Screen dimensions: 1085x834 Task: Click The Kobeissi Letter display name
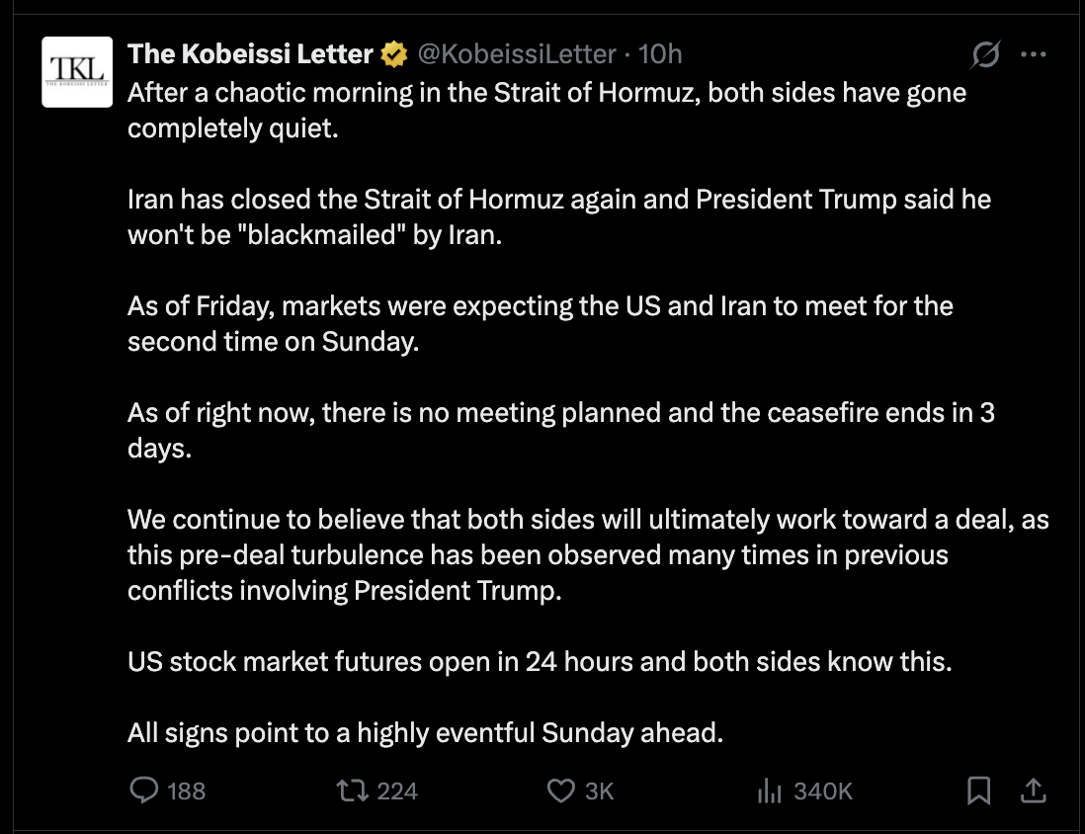click(250, 54)
